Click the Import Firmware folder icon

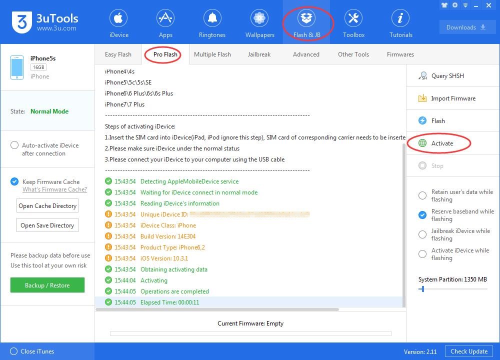[x=422, y=98]
